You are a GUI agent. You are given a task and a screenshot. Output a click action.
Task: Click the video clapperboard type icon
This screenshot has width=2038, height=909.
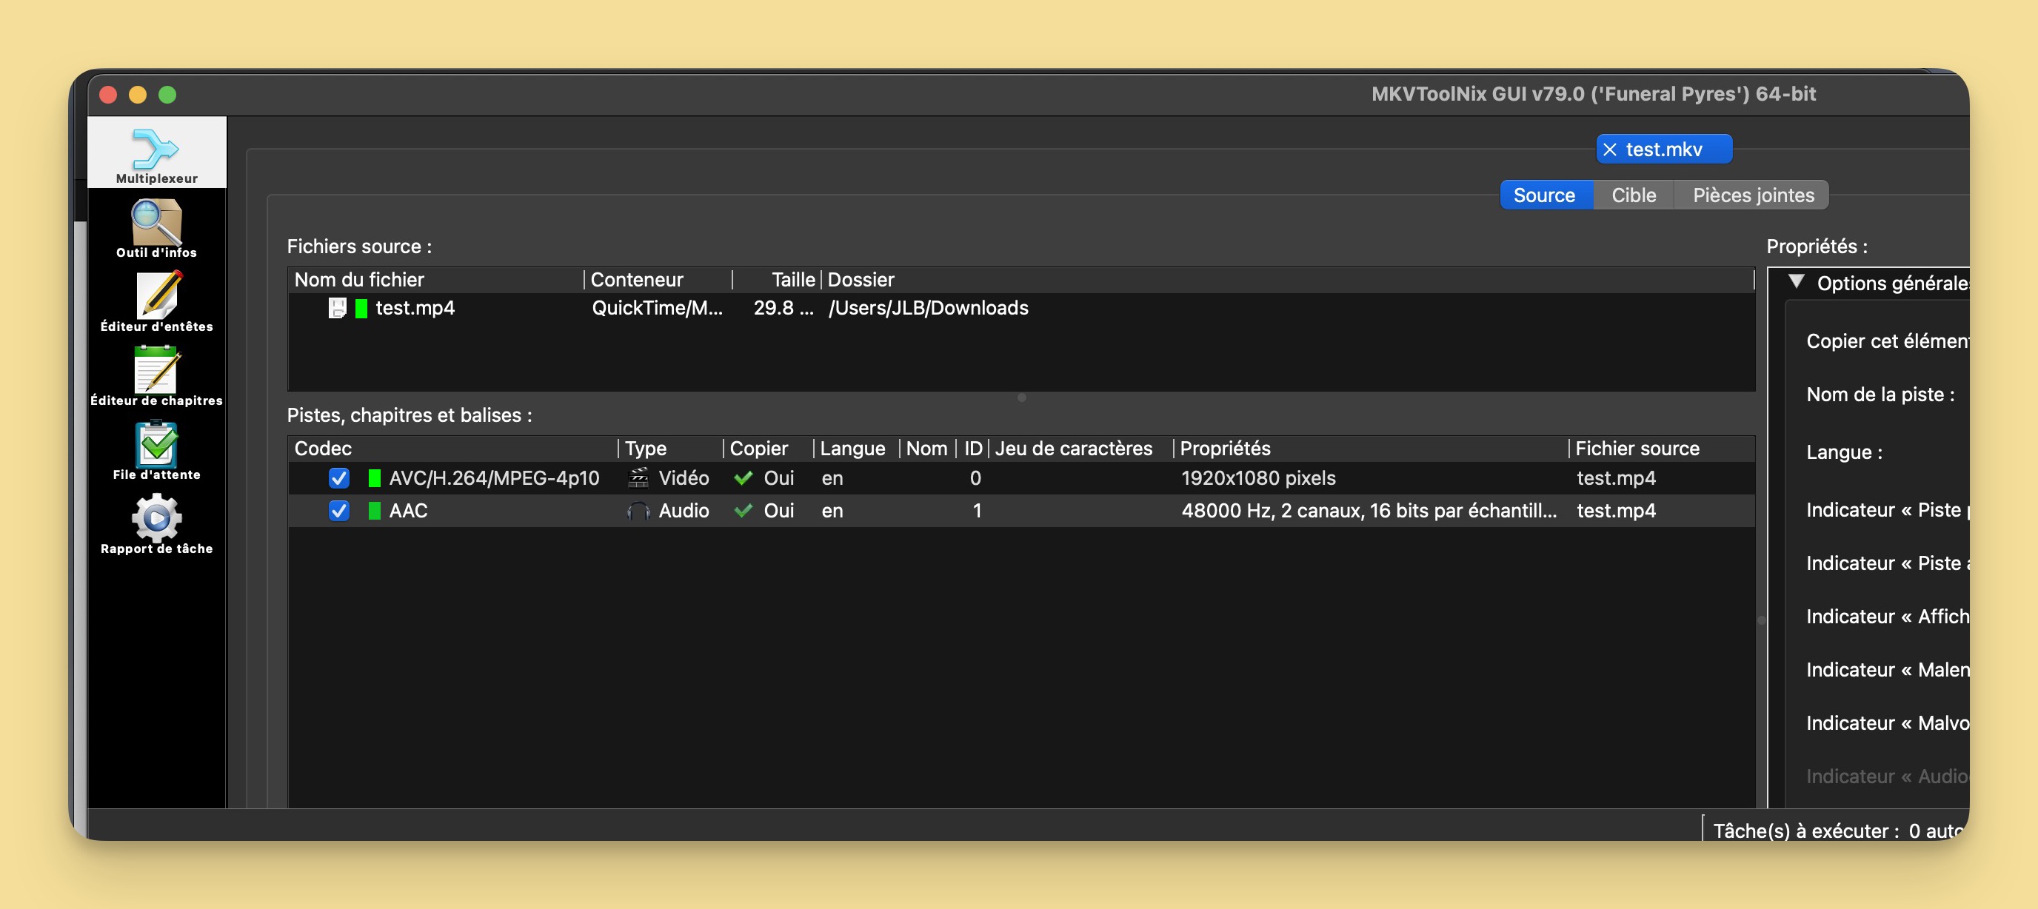[x=638, y=478]
